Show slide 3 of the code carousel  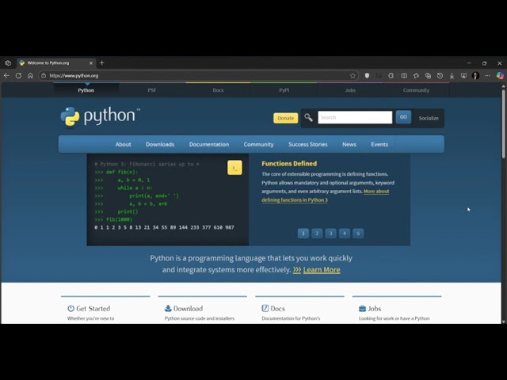pyautogui.click(x=331, y=234)
